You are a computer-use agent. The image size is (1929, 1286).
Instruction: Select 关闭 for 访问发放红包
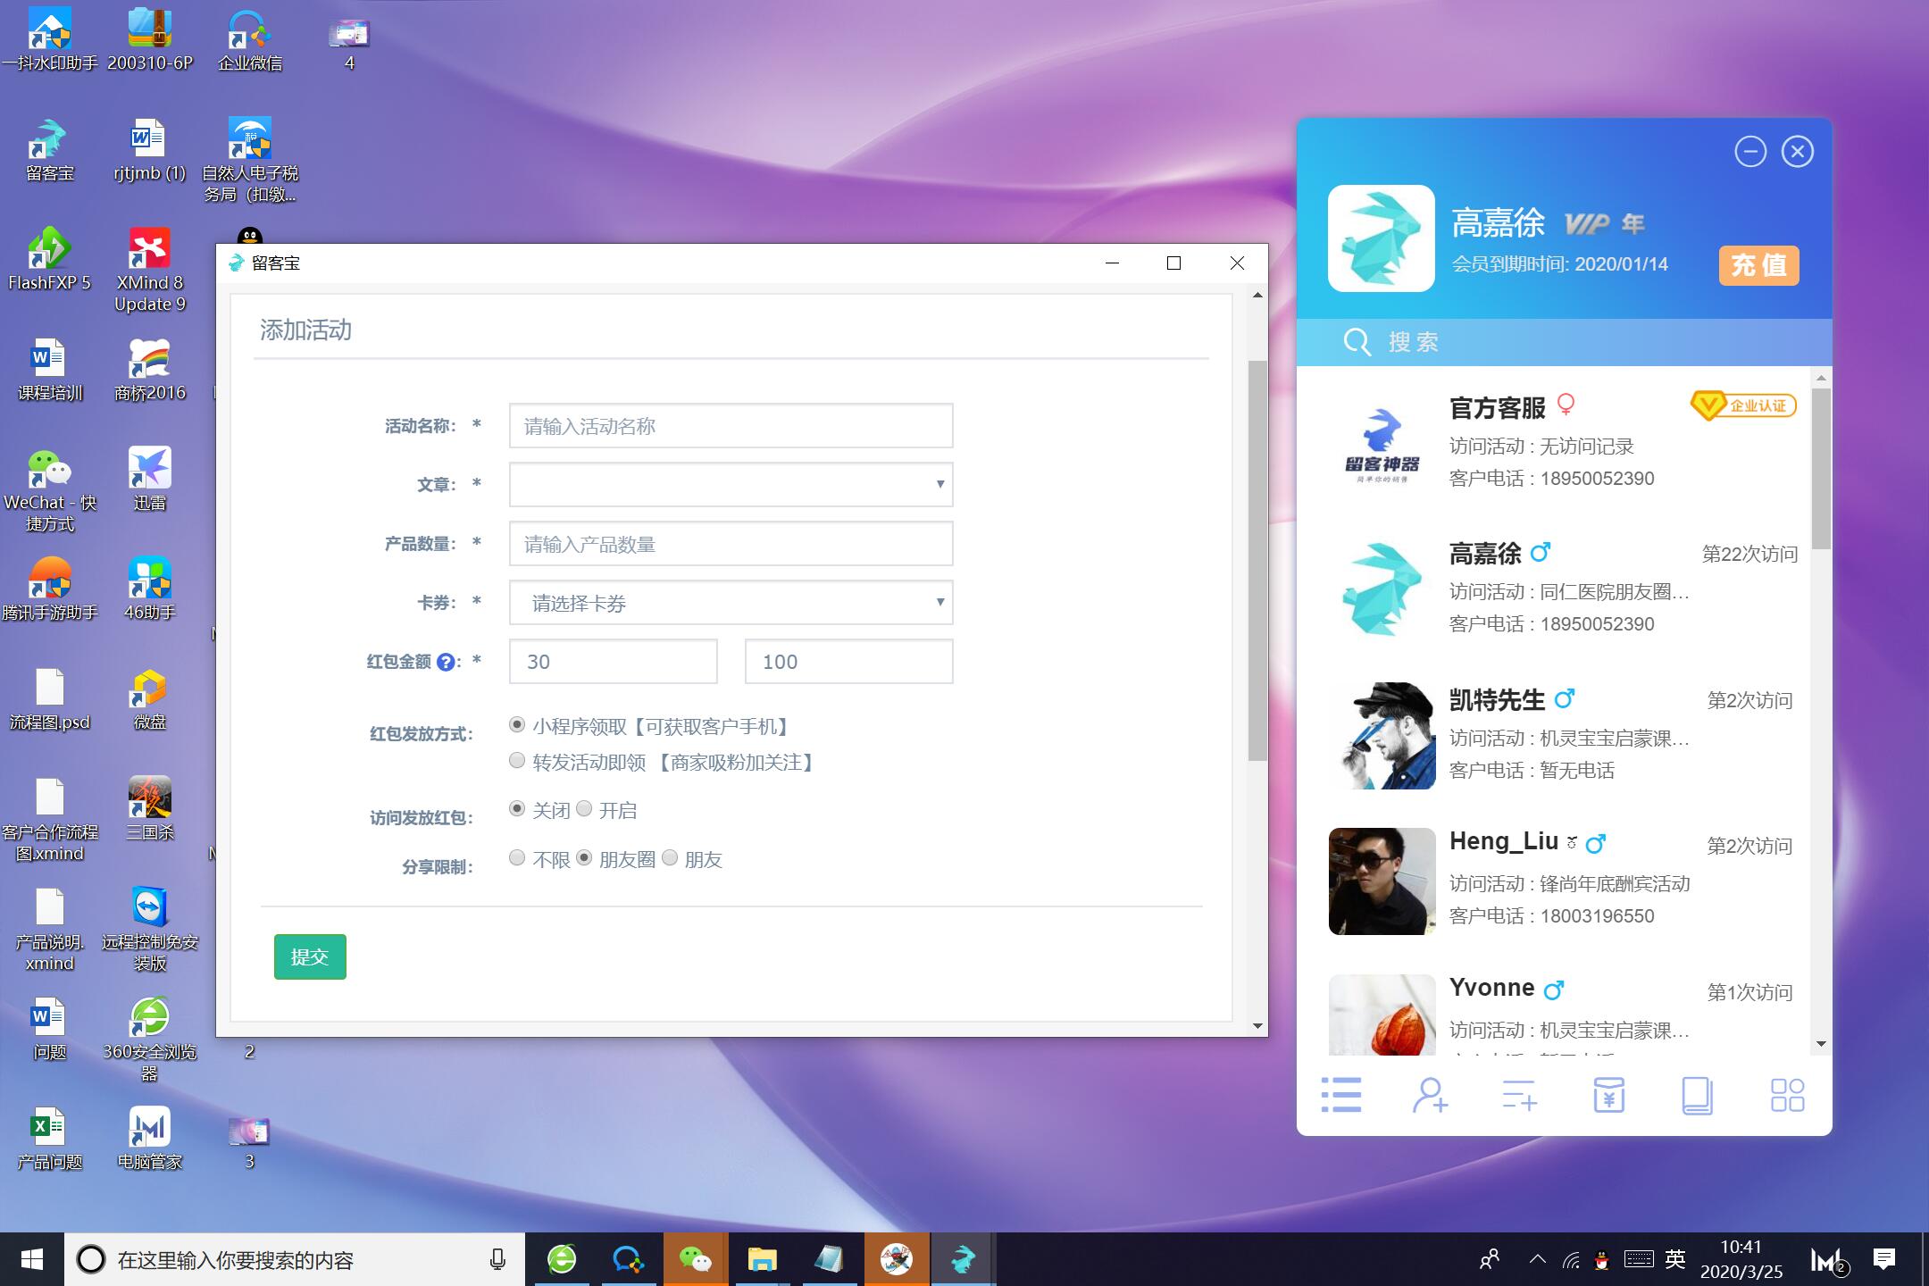(x=517, y=809)
